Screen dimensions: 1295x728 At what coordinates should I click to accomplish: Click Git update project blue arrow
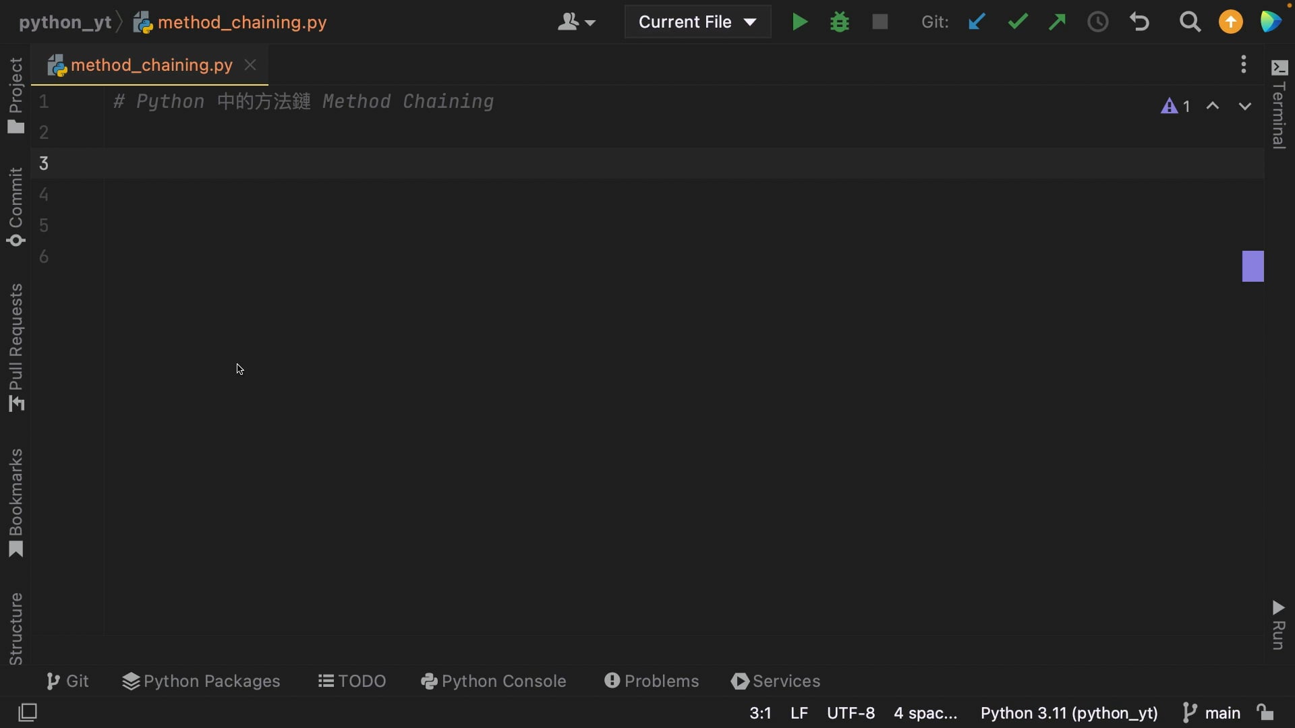[976, 22]
